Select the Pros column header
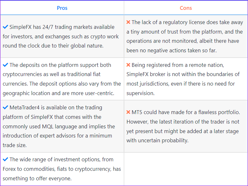 point(62,8)
